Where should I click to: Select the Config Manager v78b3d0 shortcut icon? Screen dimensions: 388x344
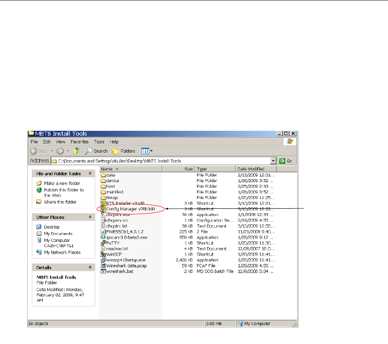coord(103,209)
